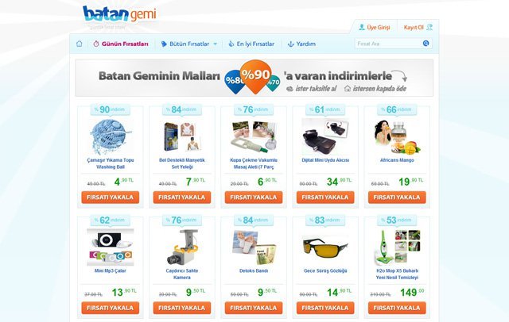The height and width of the screenshot is (322, 509).
Task: Click the flame icon beside En İyi Fırsatlar
Action: pyautogui.click(x=231, y=44)
